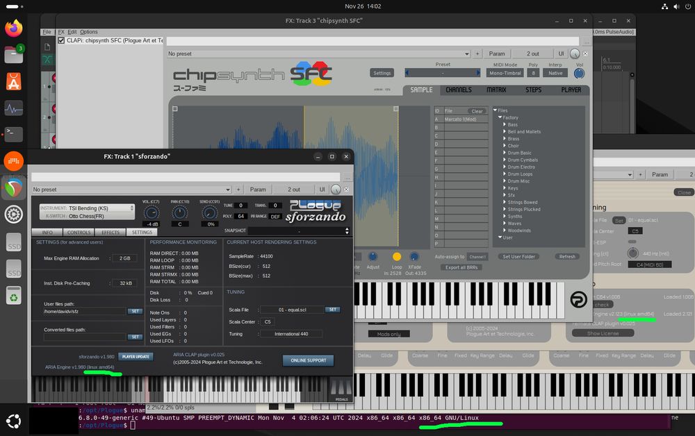The image size is (695, 436).
Task: Toggle bypass checkbox in sforzando FX header
Action: click(x=346, y=190)
